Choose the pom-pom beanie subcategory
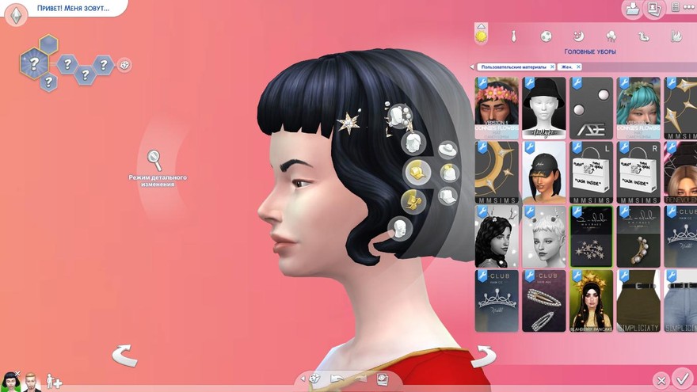The height and width of the screenshot is (392, 697). [x=449, y=173]
